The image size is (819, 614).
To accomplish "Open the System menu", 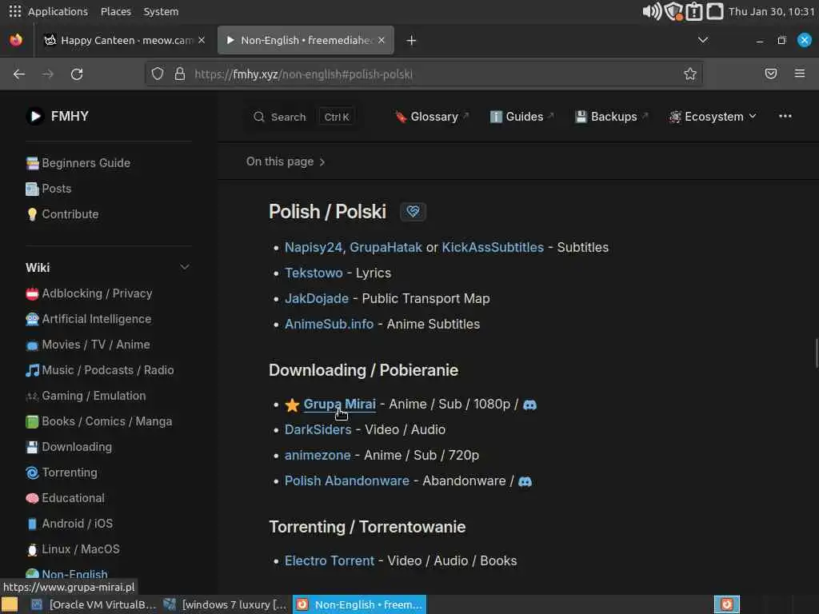I will (x=161, y=11).
